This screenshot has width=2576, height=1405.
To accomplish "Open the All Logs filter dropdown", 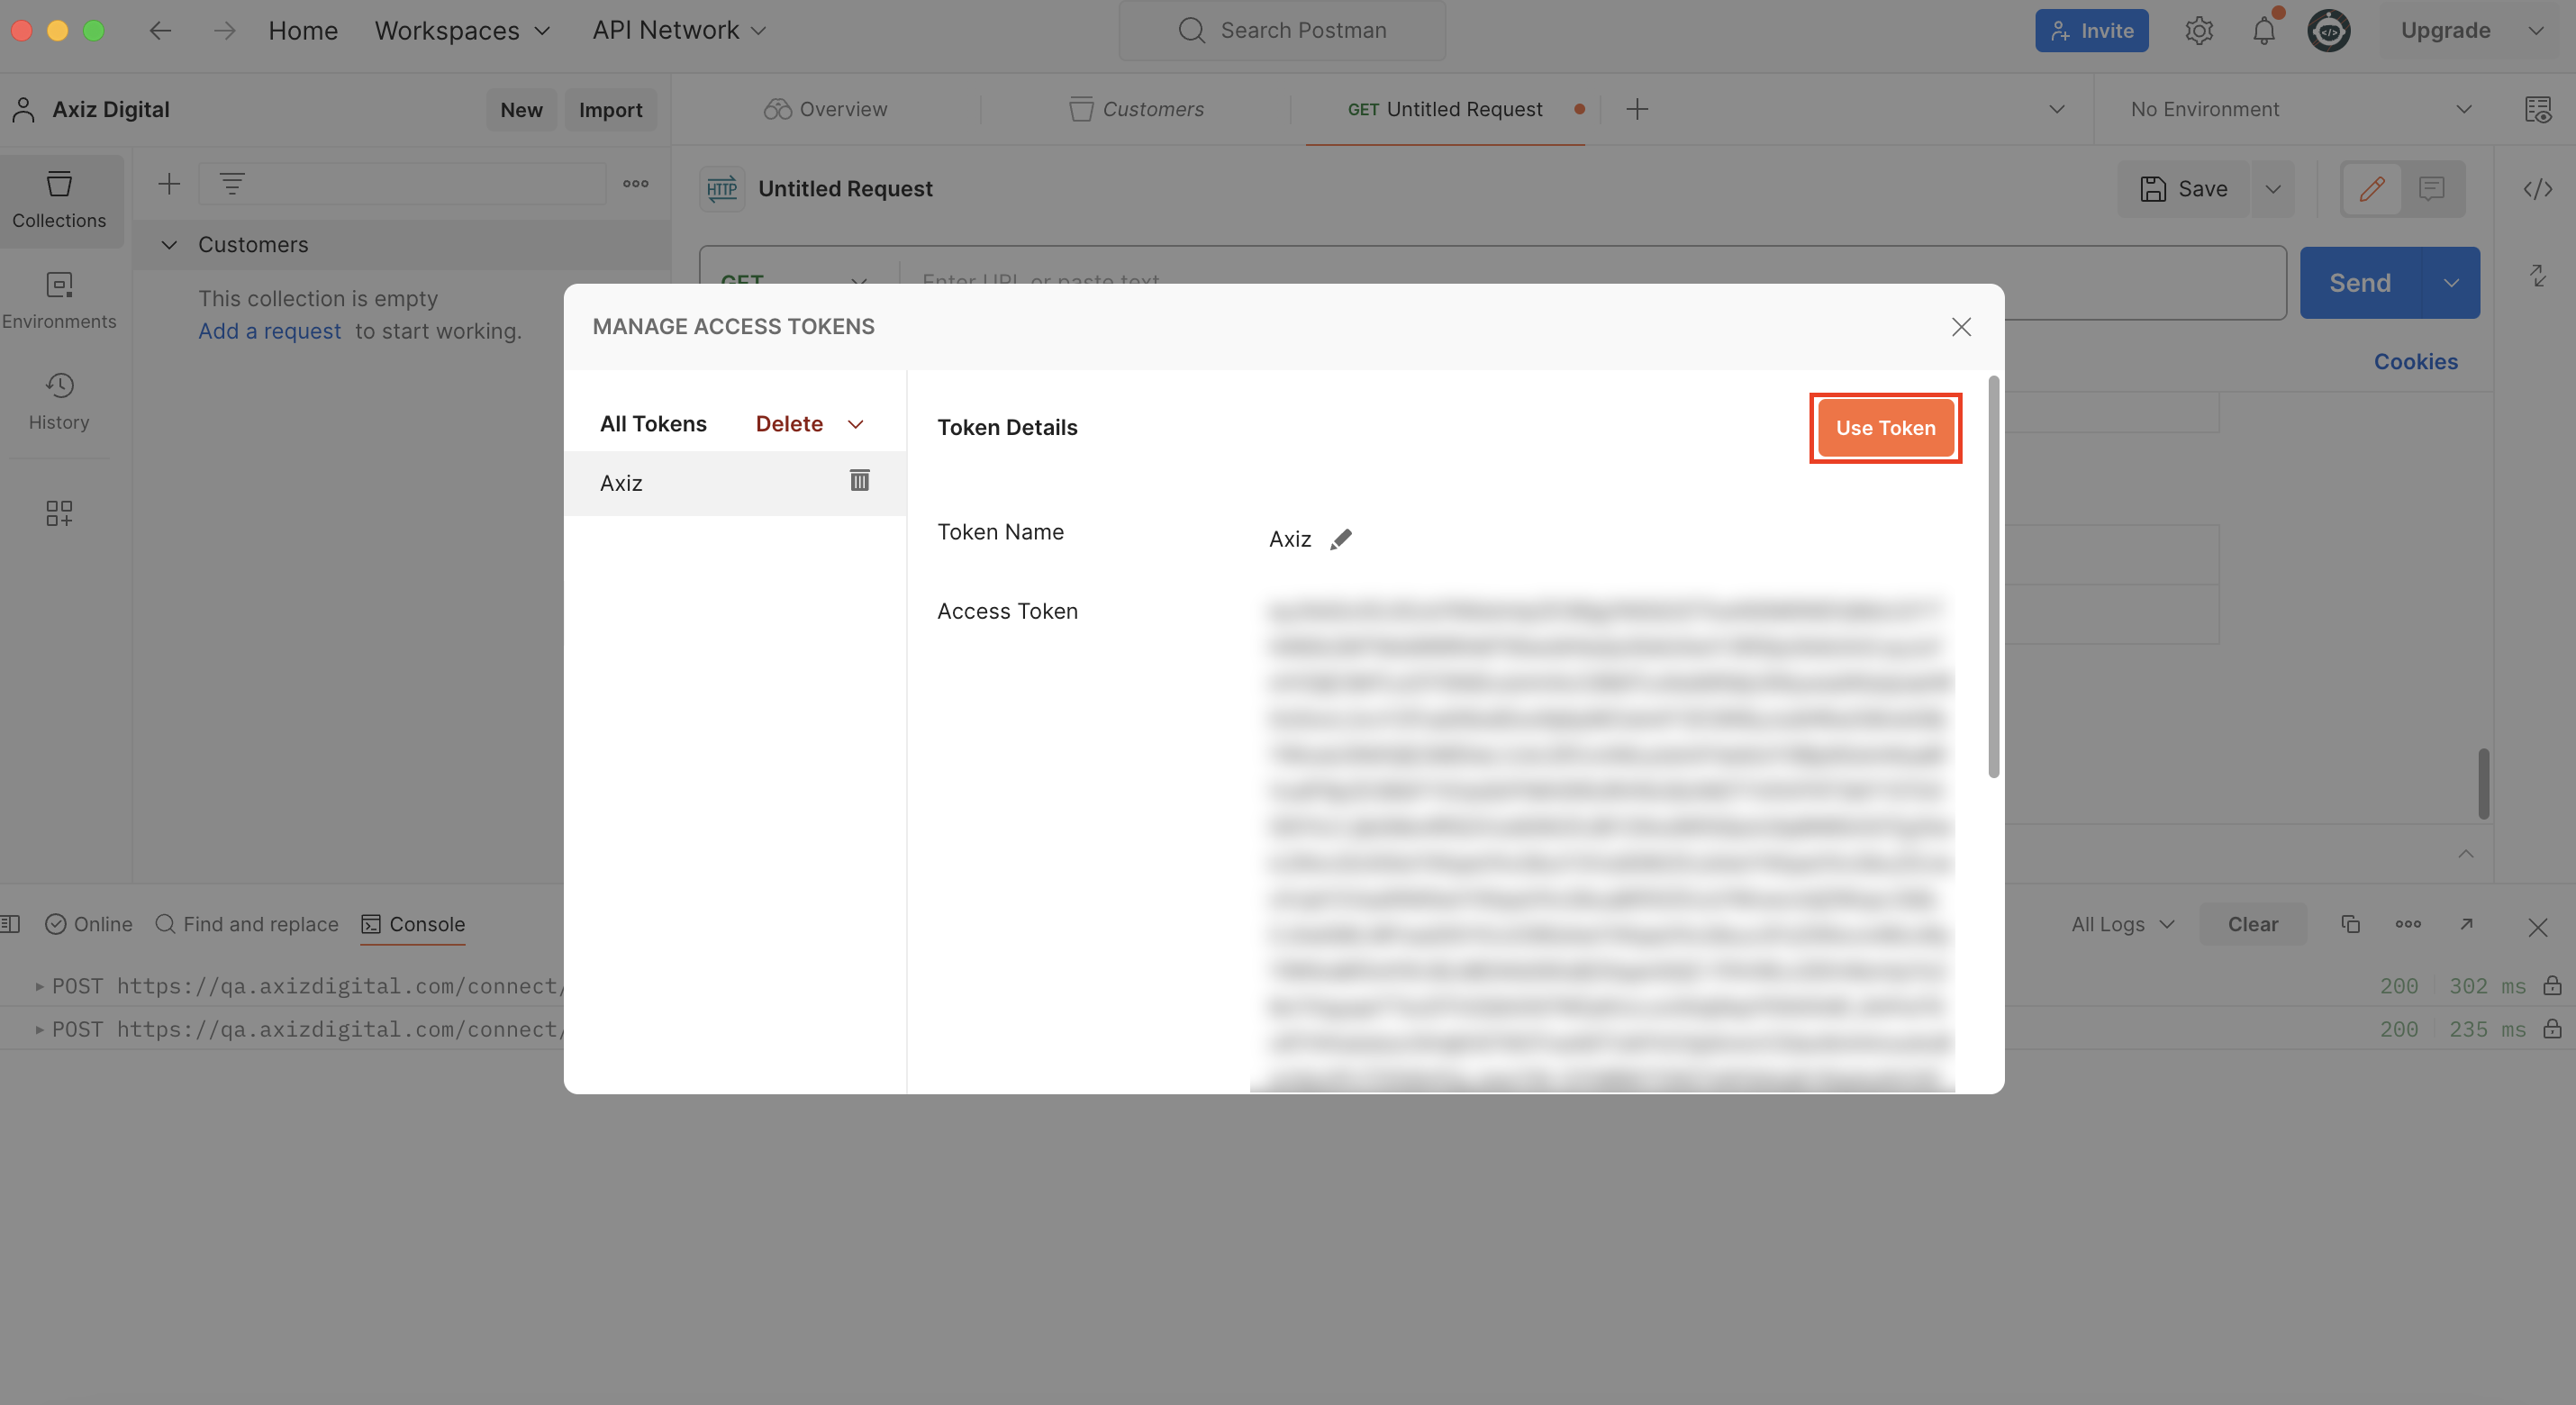I will (x=2123, y=924).
